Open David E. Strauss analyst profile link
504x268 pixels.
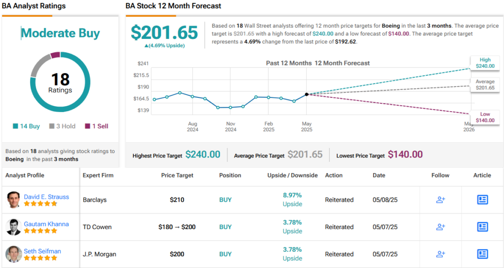[46, 197]
